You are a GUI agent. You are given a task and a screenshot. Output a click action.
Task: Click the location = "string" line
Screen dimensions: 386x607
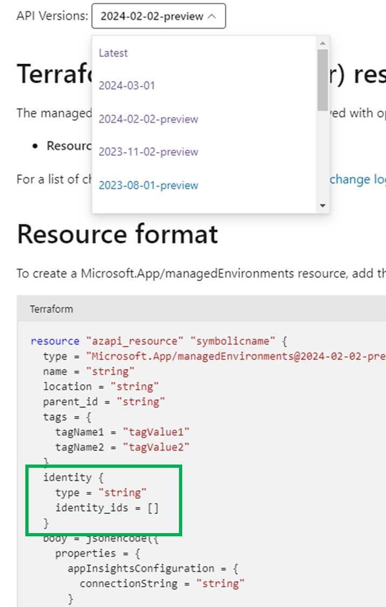101,386
